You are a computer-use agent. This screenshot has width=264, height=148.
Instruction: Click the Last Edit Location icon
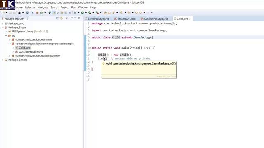pyautogui.click(x=137, y=13)
